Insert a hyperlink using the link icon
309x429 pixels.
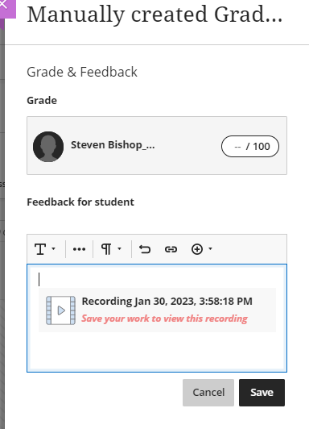pos(171,249)
